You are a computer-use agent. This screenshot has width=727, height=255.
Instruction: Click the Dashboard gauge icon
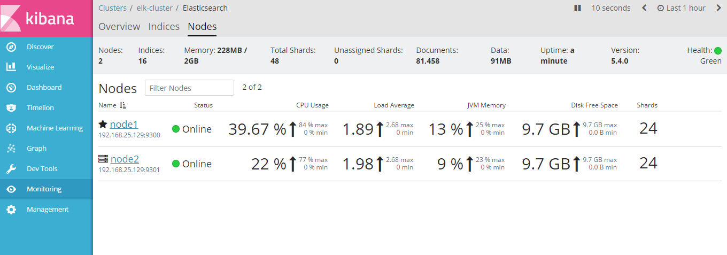pos(11,88)
